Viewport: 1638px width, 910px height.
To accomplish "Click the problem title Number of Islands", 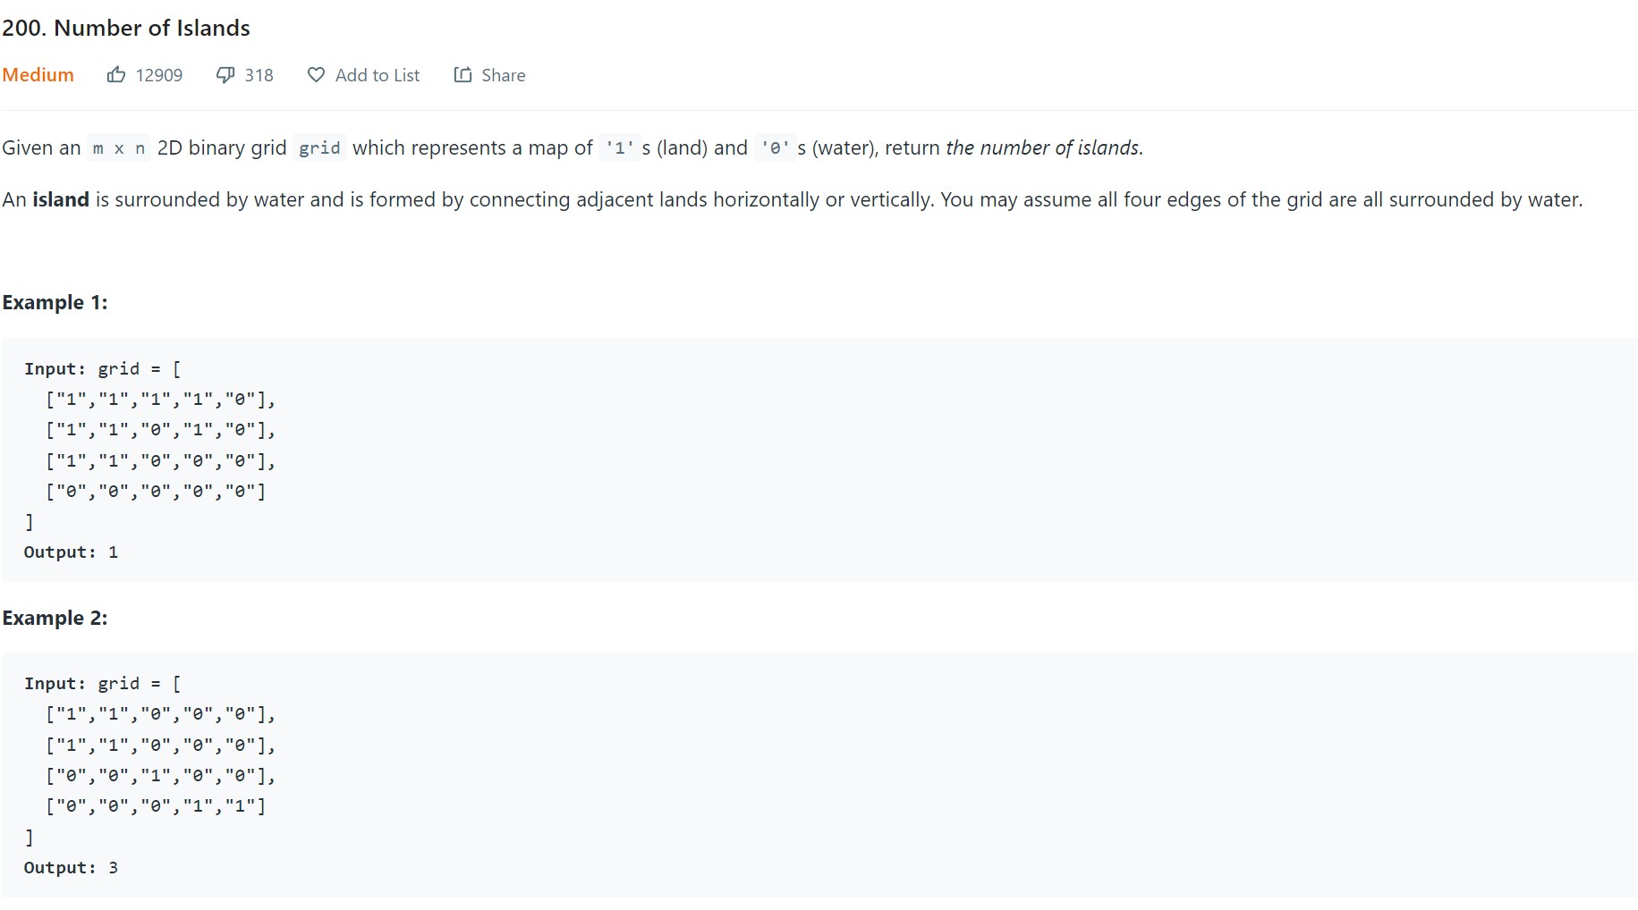I will (x=126, y=28).
